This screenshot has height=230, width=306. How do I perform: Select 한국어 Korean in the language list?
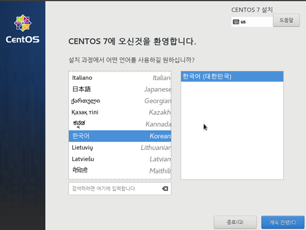pyautogui.click(x=120, y=136)
